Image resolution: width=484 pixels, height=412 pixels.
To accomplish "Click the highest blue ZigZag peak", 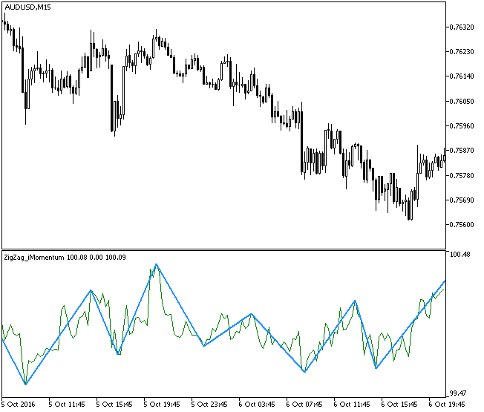I will coord(156,264).
